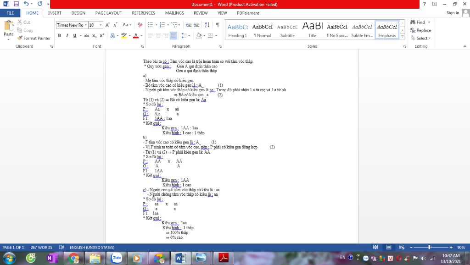Screen dimensions: 470x265
Task: Switch to the DESIGN tab
Action: 78,13
